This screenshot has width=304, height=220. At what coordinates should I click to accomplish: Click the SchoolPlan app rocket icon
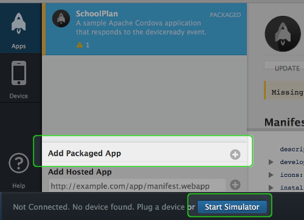[x=61, y=18]
